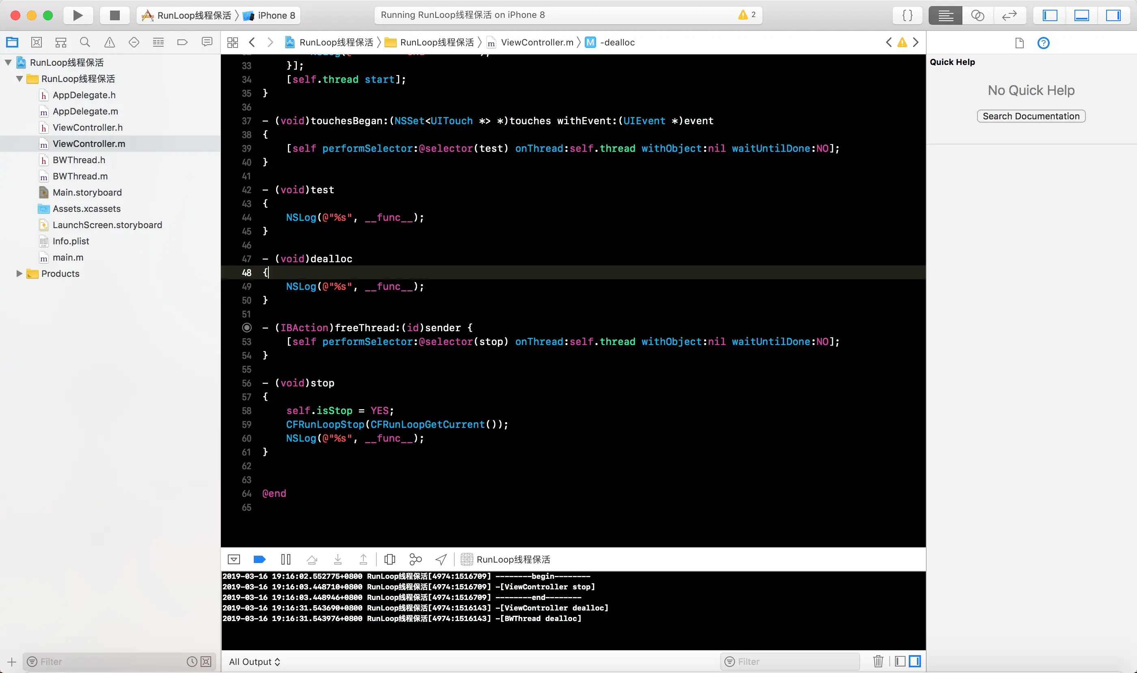Open Quick Help inspector question icon

pyautogui.click(x=1043, y=43)
